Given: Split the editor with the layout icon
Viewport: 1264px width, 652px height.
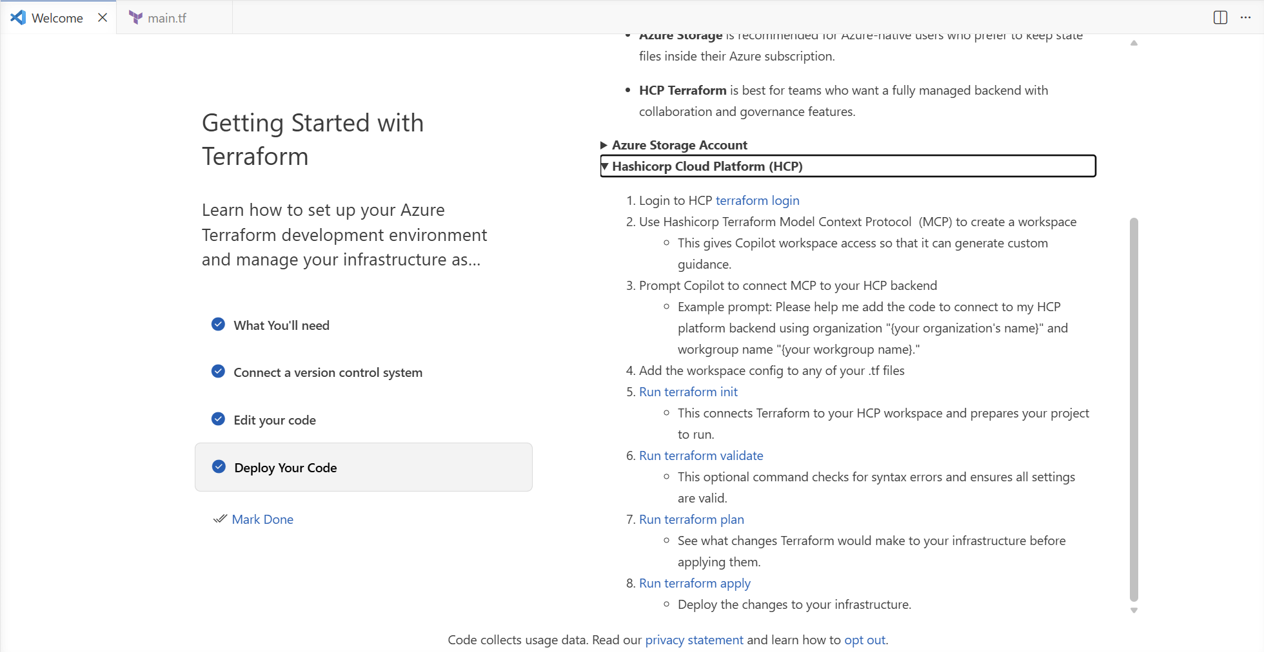Looking at the screenshot, I should click(x=1220, y=17).
